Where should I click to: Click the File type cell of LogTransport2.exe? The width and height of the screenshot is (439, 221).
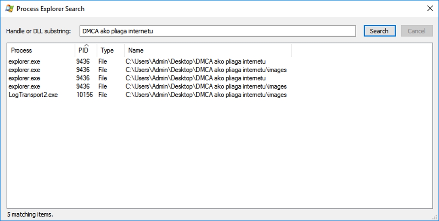pos(102,95)
